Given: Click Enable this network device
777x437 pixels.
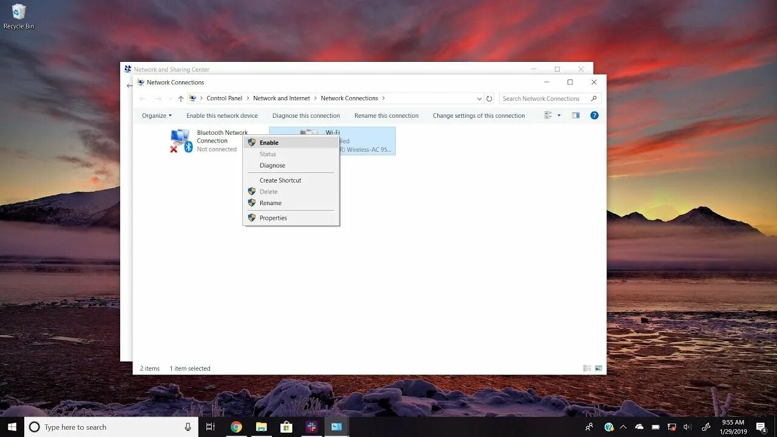Looking at the screenshot, I should 222,115.
